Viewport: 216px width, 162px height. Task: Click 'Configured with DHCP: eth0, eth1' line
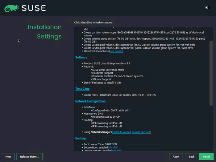coord(111,111)
